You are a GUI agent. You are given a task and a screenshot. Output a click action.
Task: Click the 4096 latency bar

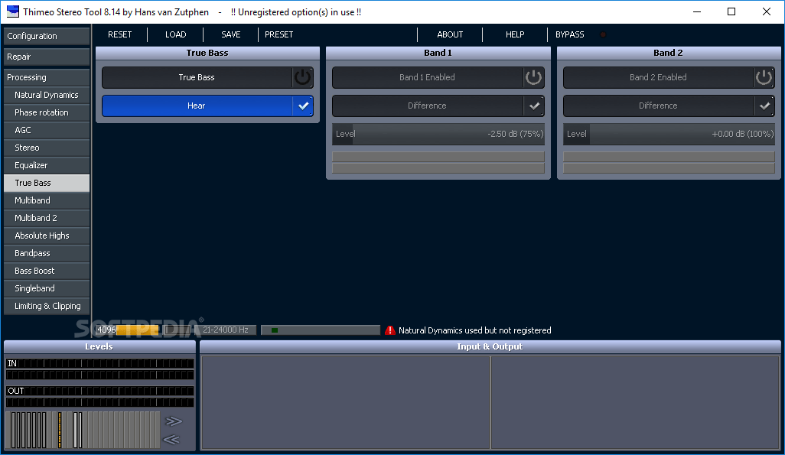coord(128,330)
